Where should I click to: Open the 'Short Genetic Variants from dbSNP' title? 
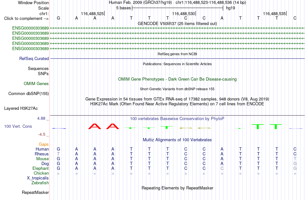point(177,89)
